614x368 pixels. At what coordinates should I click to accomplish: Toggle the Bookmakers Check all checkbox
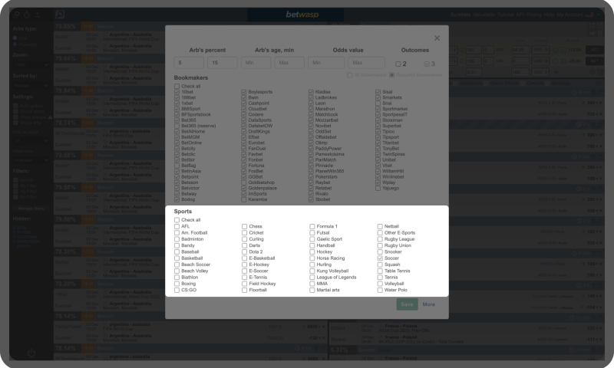coord(177,86)
